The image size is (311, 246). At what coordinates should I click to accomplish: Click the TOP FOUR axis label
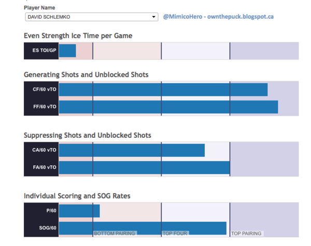pyautogui.click(x=175, y=234)
